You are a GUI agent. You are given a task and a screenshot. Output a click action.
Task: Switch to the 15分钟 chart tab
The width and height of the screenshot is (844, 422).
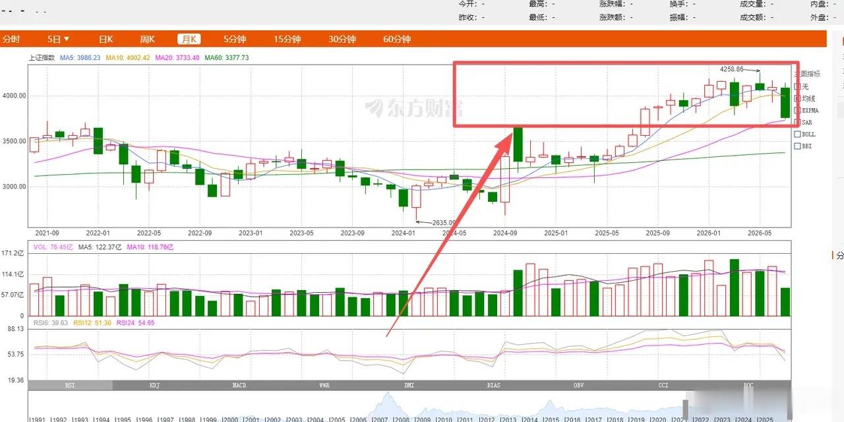coord(287,39)
